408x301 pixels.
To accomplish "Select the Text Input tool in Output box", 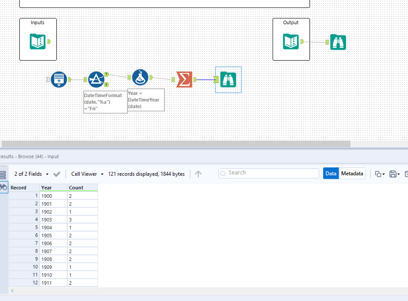I will 291,42.
